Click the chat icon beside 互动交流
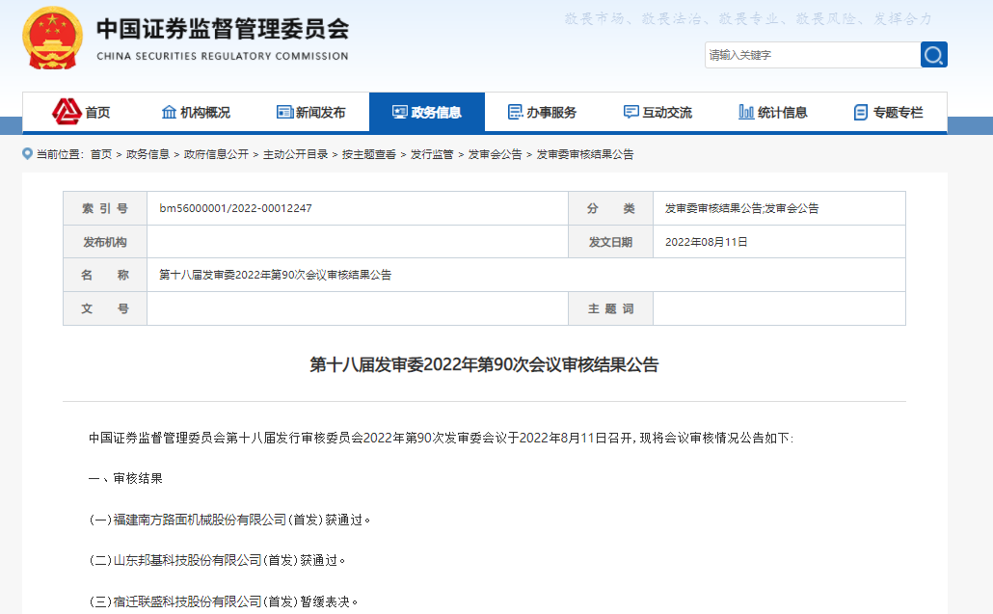The height and width of the screenshot is (614, 993). (631, 112)
